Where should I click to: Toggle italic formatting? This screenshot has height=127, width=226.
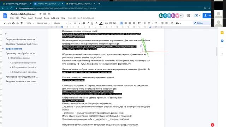tap(88, 23)
